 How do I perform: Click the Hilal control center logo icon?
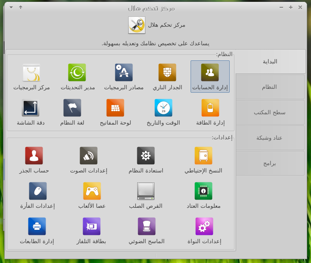(137, 25)
